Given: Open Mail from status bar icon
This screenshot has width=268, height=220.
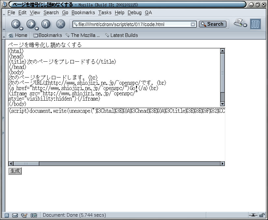Looking at the screenshot, I should [15, 215].
